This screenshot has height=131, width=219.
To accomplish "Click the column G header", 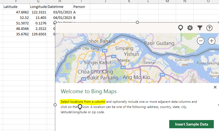I will point(38,1).
